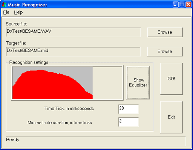193x150 pixels.
Task: Start recognition with the GO! button
Action: (172, 79)
